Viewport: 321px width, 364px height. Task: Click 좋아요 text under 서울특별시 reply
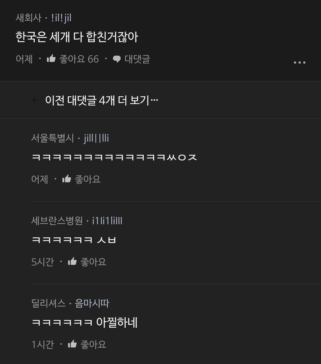[88, 179]
